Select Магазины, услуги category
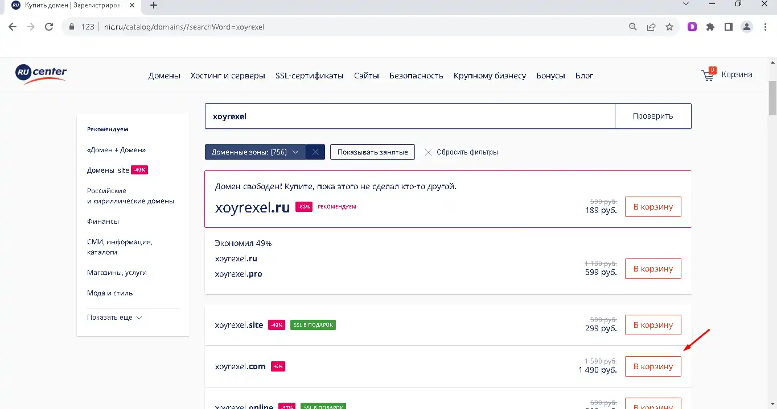The width and height of the screenshot is (777, 409). pos(117,273)
